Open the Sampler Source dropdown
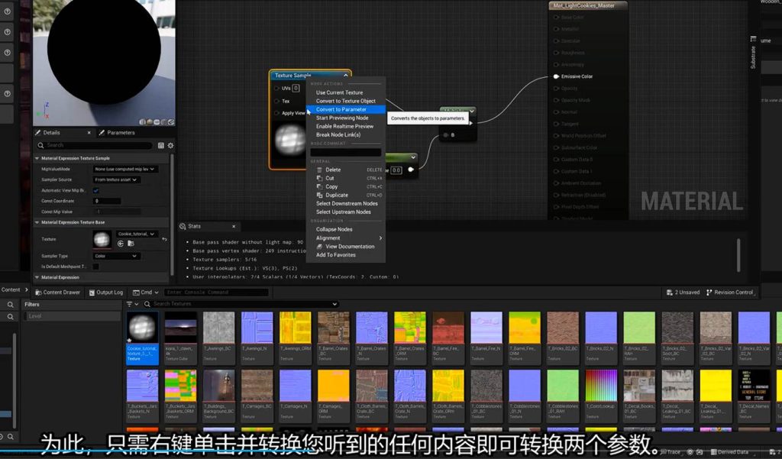The width and height of the screenshot is (782, 459). click(x=116, y=179)
